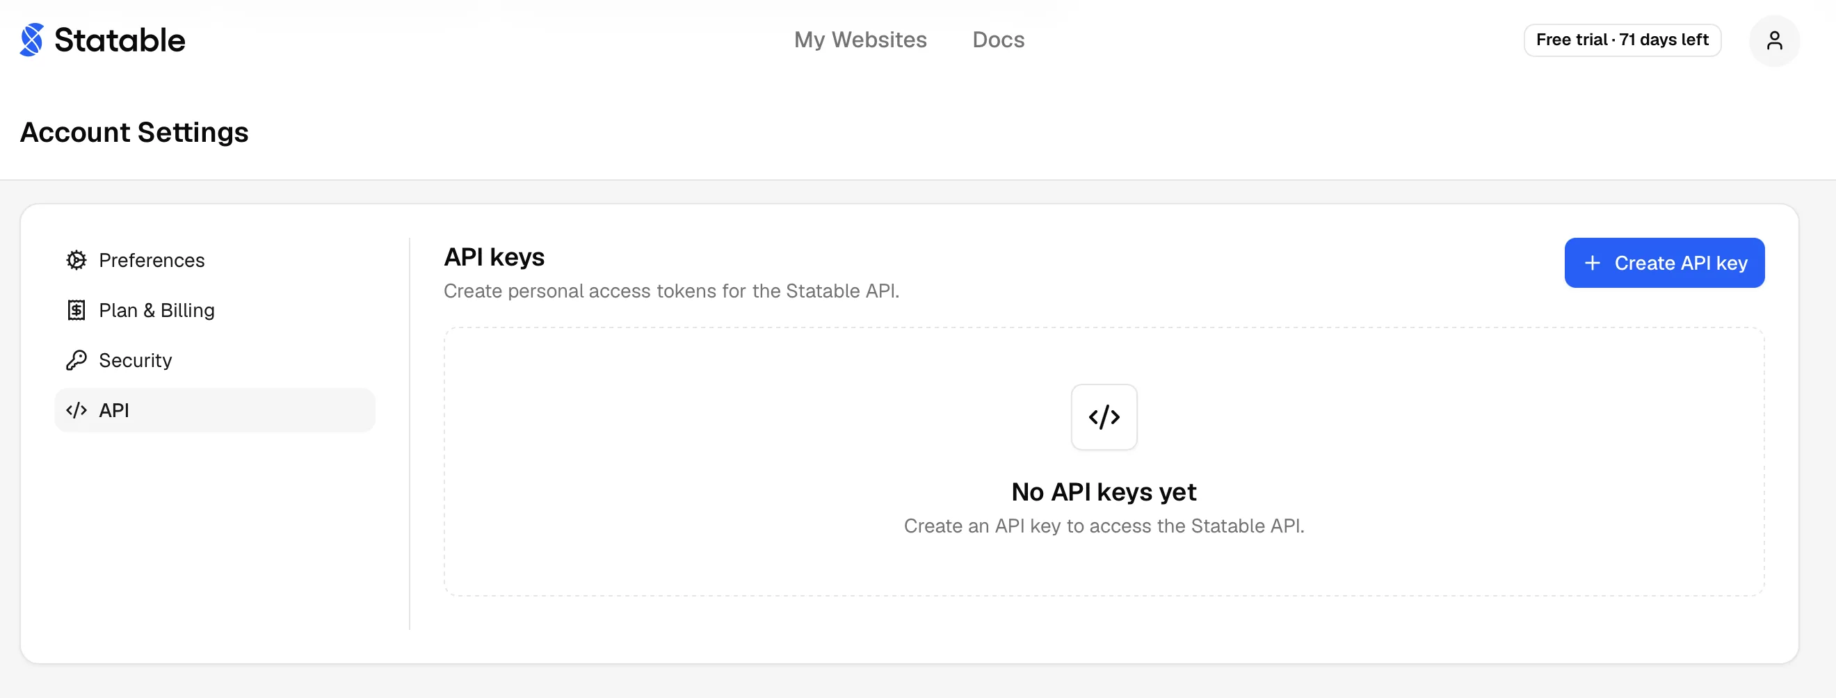Click the Security key icon

[x=76, y=360]
